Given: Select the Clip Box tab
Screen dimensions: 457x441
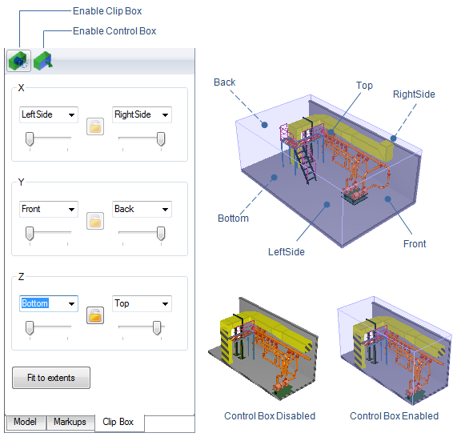Looking at the screenshot, I should tap(118, 422).
